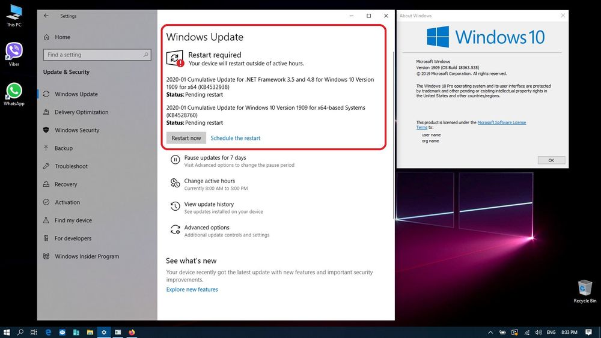Go back in Settings window

[x=46, y=16]
